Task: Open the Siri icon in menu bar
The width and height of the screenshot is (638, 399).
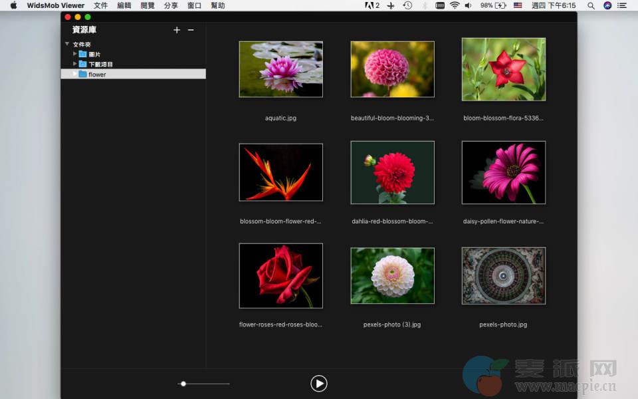Action: (607, 5)
